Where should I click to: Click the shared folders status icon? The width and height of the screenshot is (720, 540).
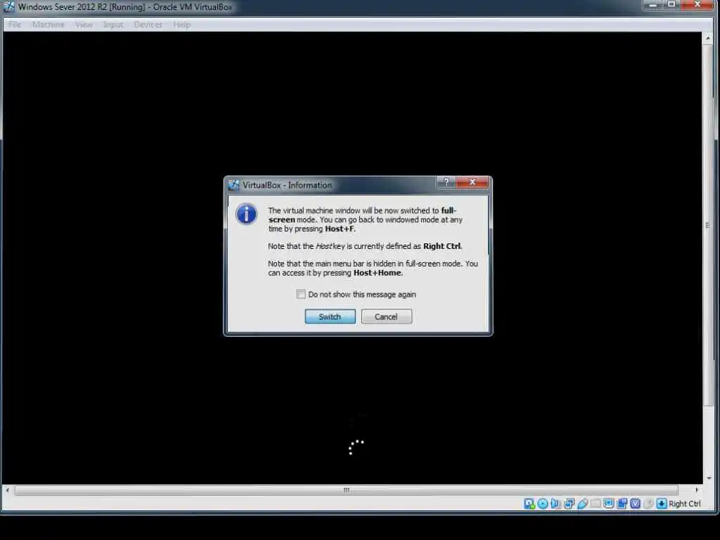pyautogui.click(x=596, y=503)
